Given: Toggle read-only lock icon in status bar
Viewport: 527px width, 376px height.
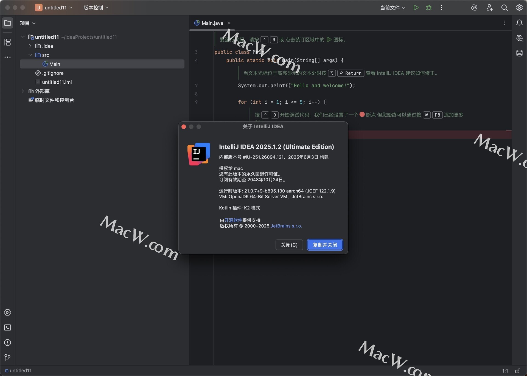Looking at the screenshot, I should click(x=517, y=371).
